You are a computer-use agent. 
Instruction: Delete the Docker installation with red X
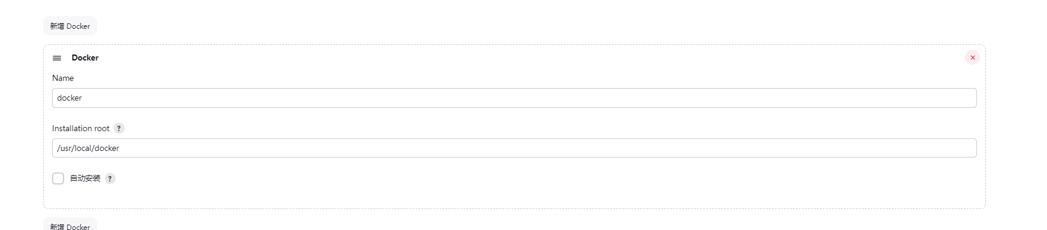(x=972, y=57)
